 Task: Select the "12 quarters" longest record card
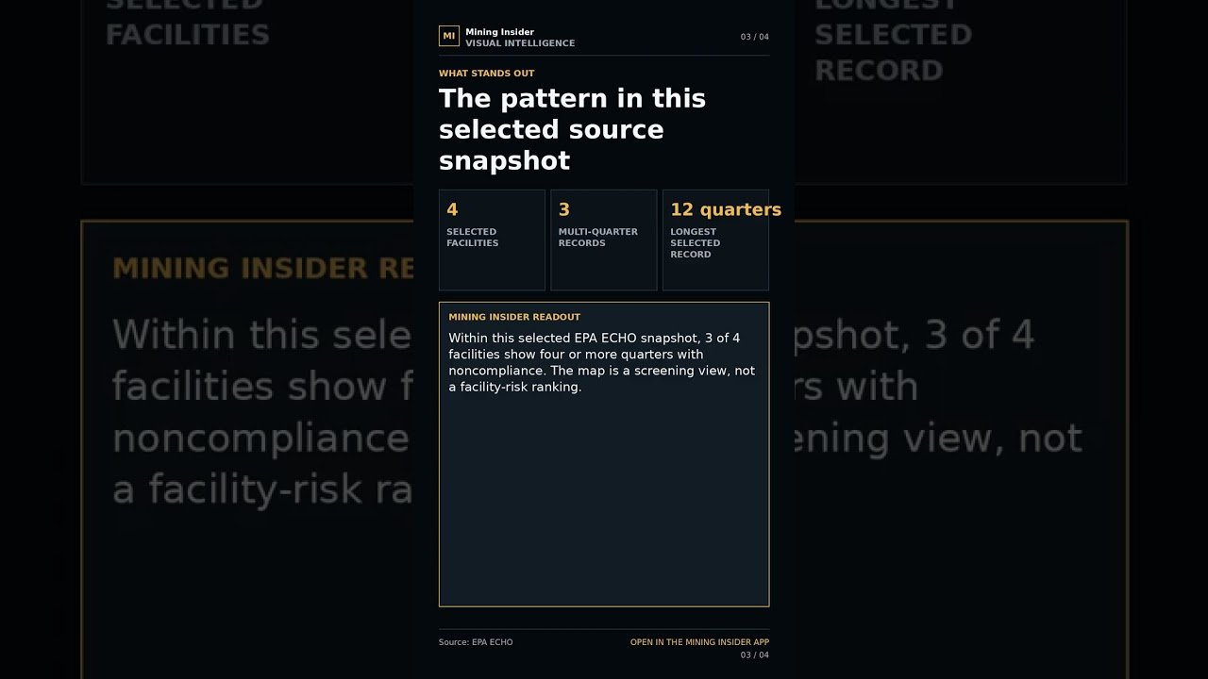pos(715,240)
